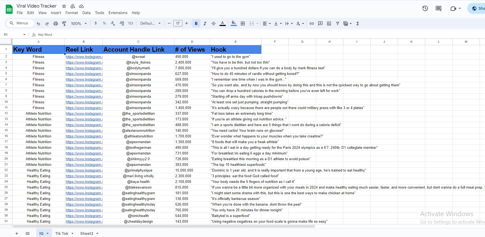Open the name box dropdown arrow
Viewport: 485px width, 237px height.
click(24, 35)
